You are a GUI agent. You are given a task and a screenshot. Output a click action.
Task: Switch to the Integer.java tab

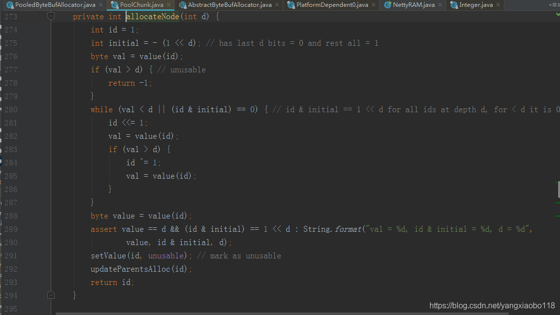(476, 5)
